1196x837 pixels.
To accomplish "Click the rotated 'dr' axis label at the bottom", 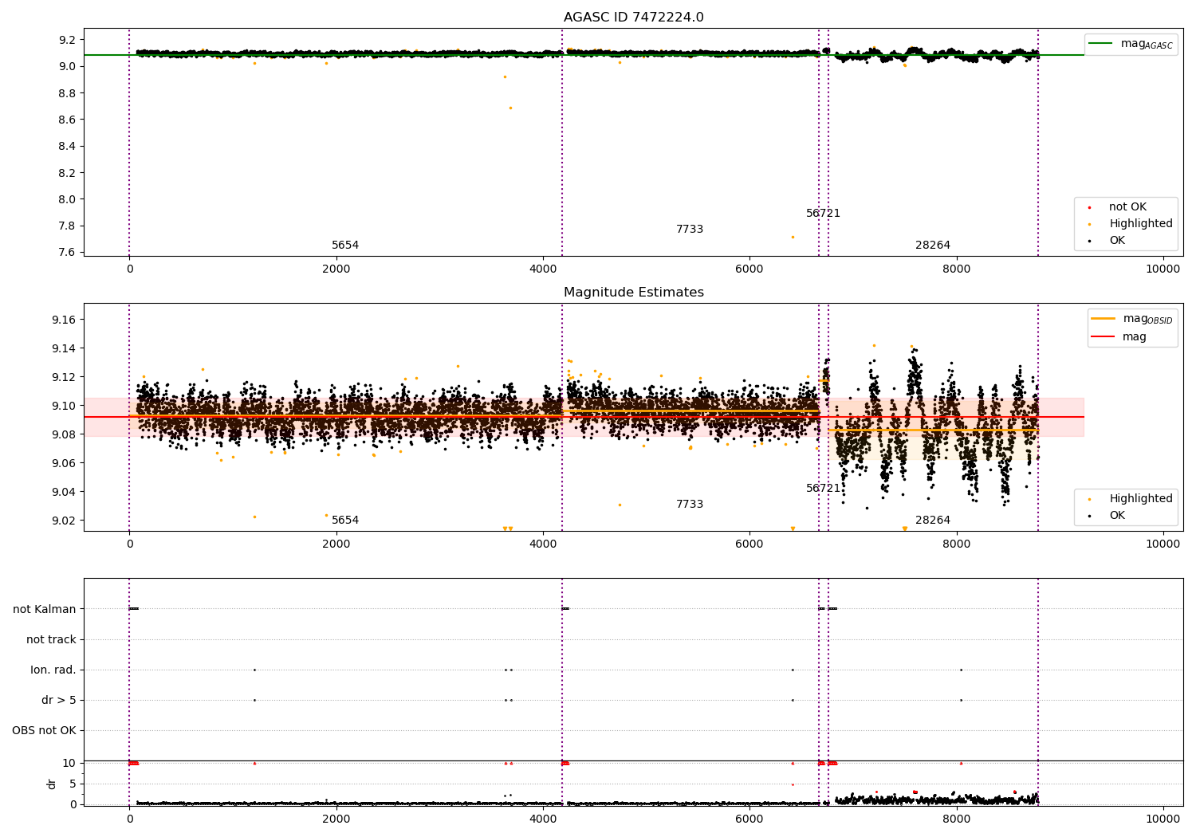I will click(52, 784).
